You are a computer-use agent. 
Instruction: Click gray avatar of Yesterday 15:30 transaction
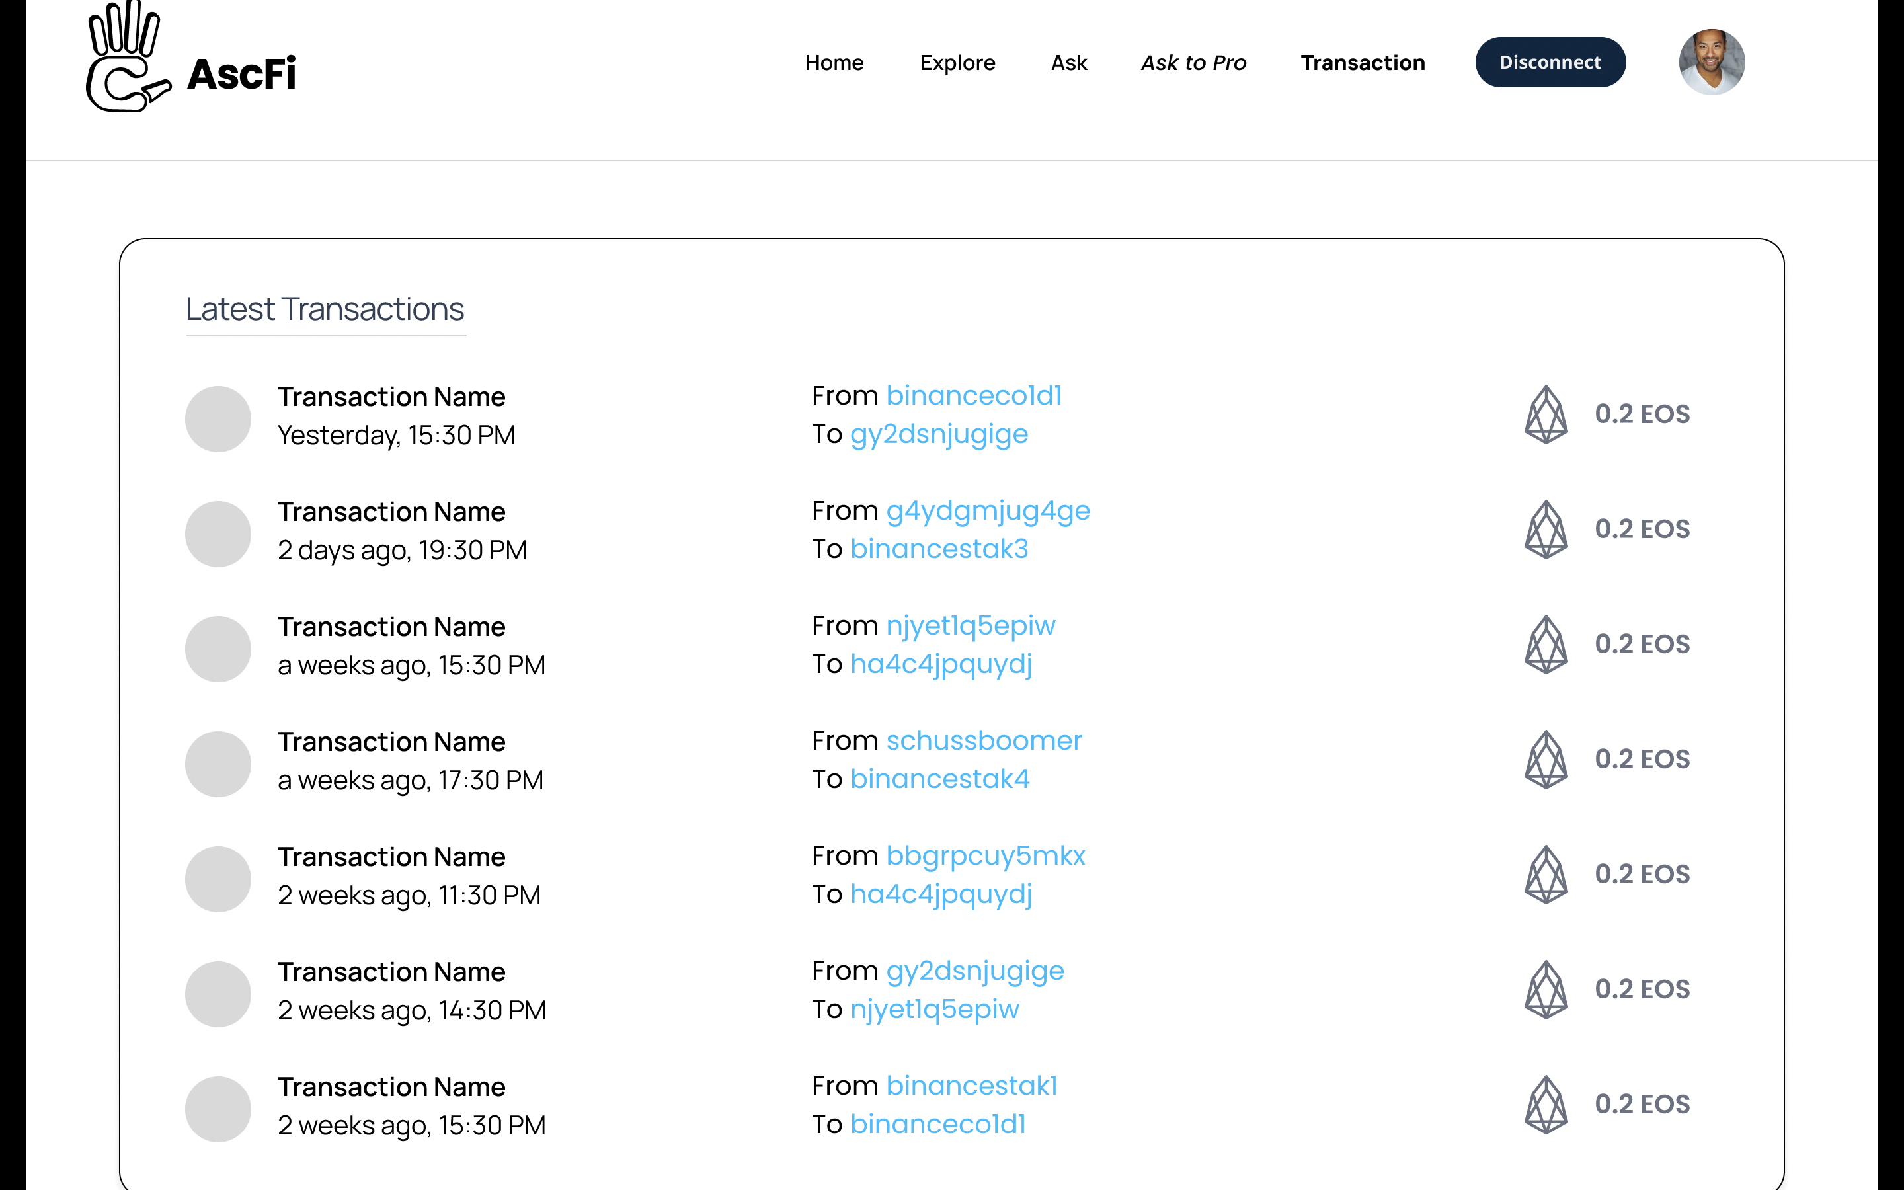(x=218, y=418)
